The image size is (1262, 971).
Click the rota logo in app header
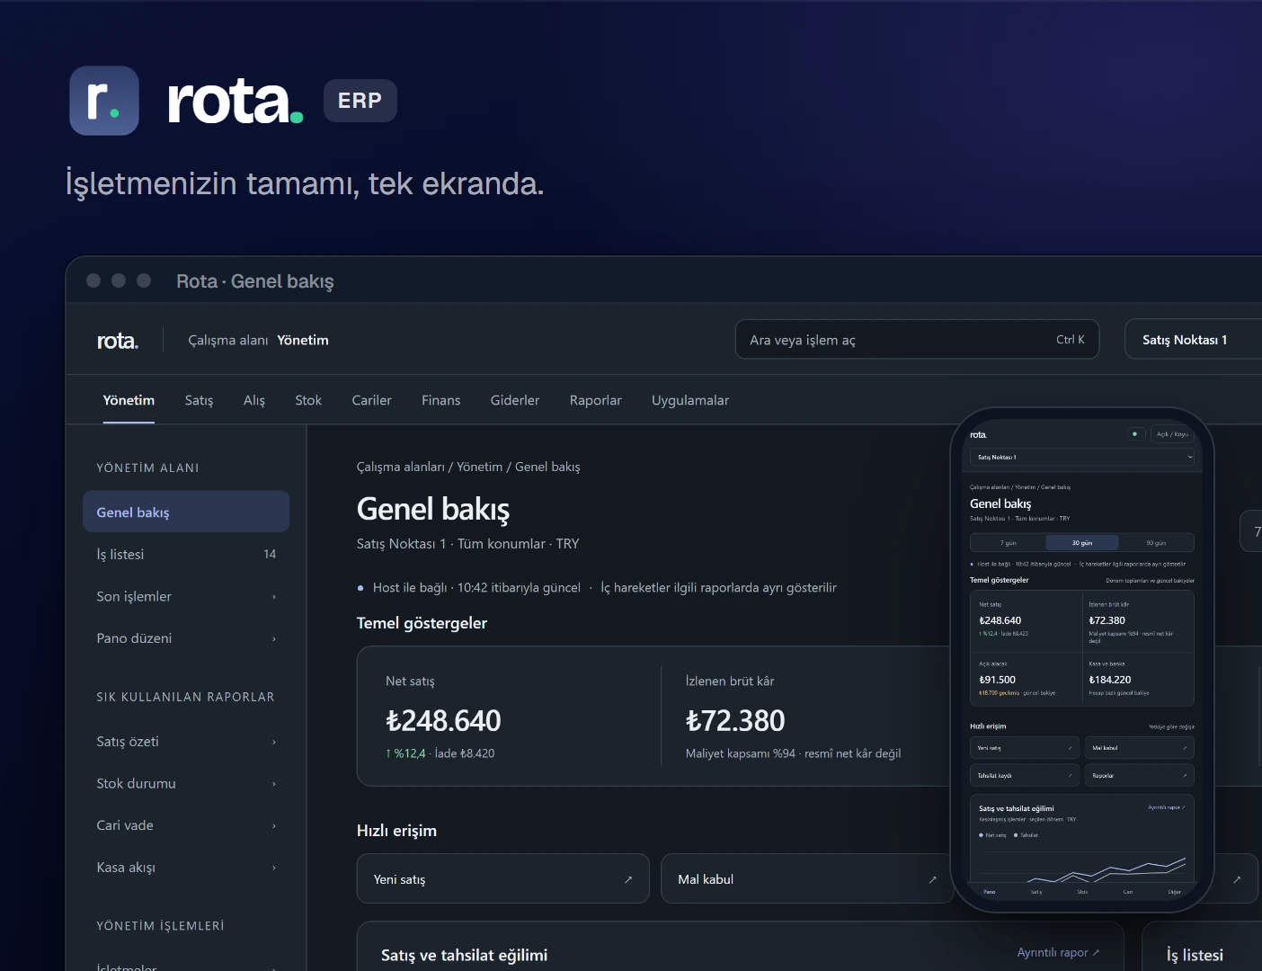click(x=118, y=341)
